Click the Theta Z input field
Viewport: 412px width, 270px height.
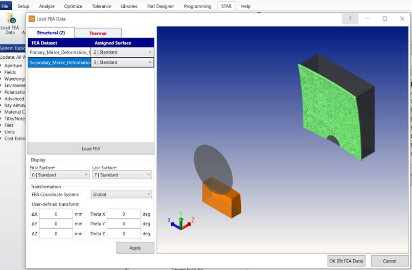click(124, 234)
